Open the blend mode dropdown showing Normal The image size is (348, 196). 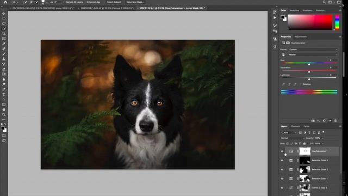click(293, 138)
